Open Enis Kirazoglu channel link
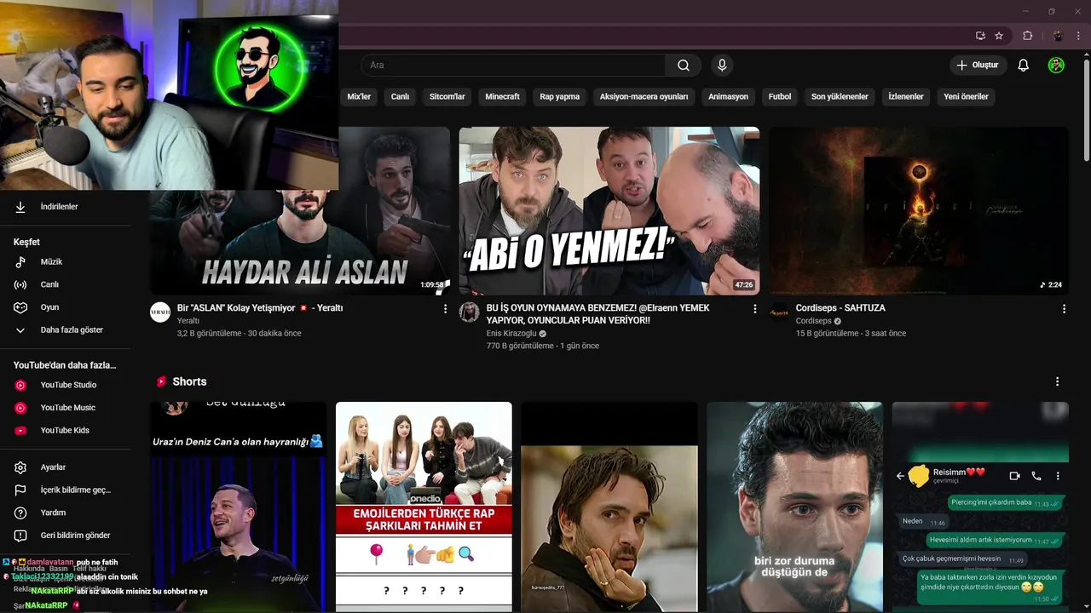 coord(511,334)
